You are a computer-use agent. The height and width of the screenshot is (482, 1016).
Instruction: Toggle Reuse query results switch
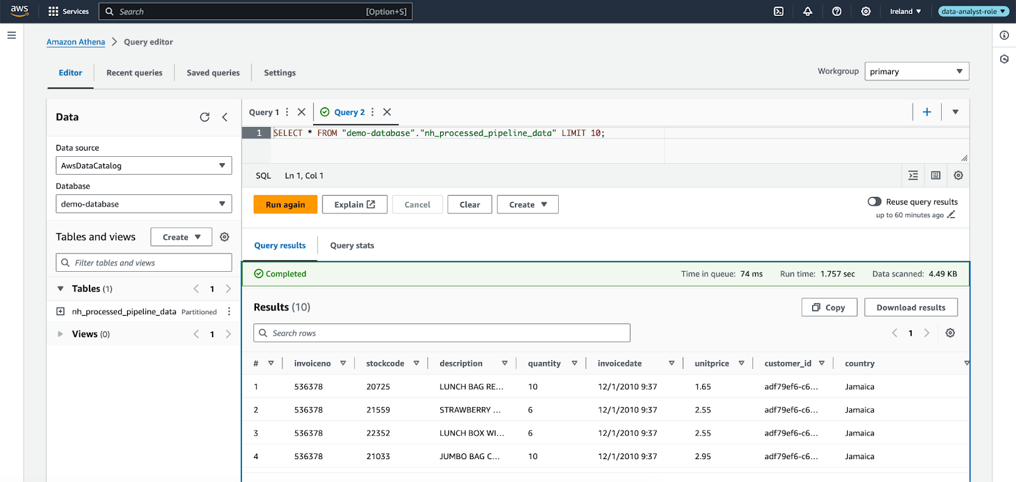pyautogui.click(x=874, y=201)
